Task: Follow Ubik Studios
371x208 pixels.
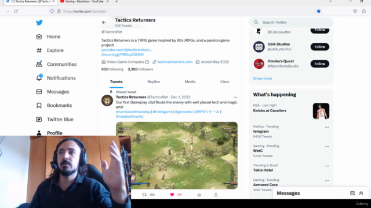Action: tap(319, 47)
